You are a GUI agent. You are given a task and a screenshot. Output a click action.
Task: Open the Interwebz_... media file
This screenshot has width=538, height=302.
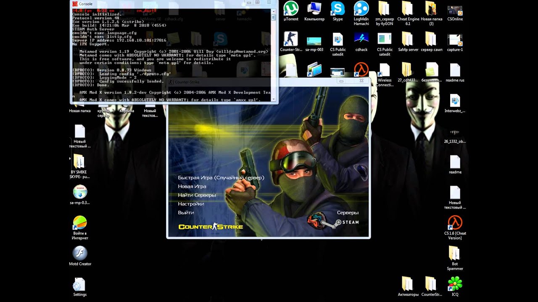(455, 103)
